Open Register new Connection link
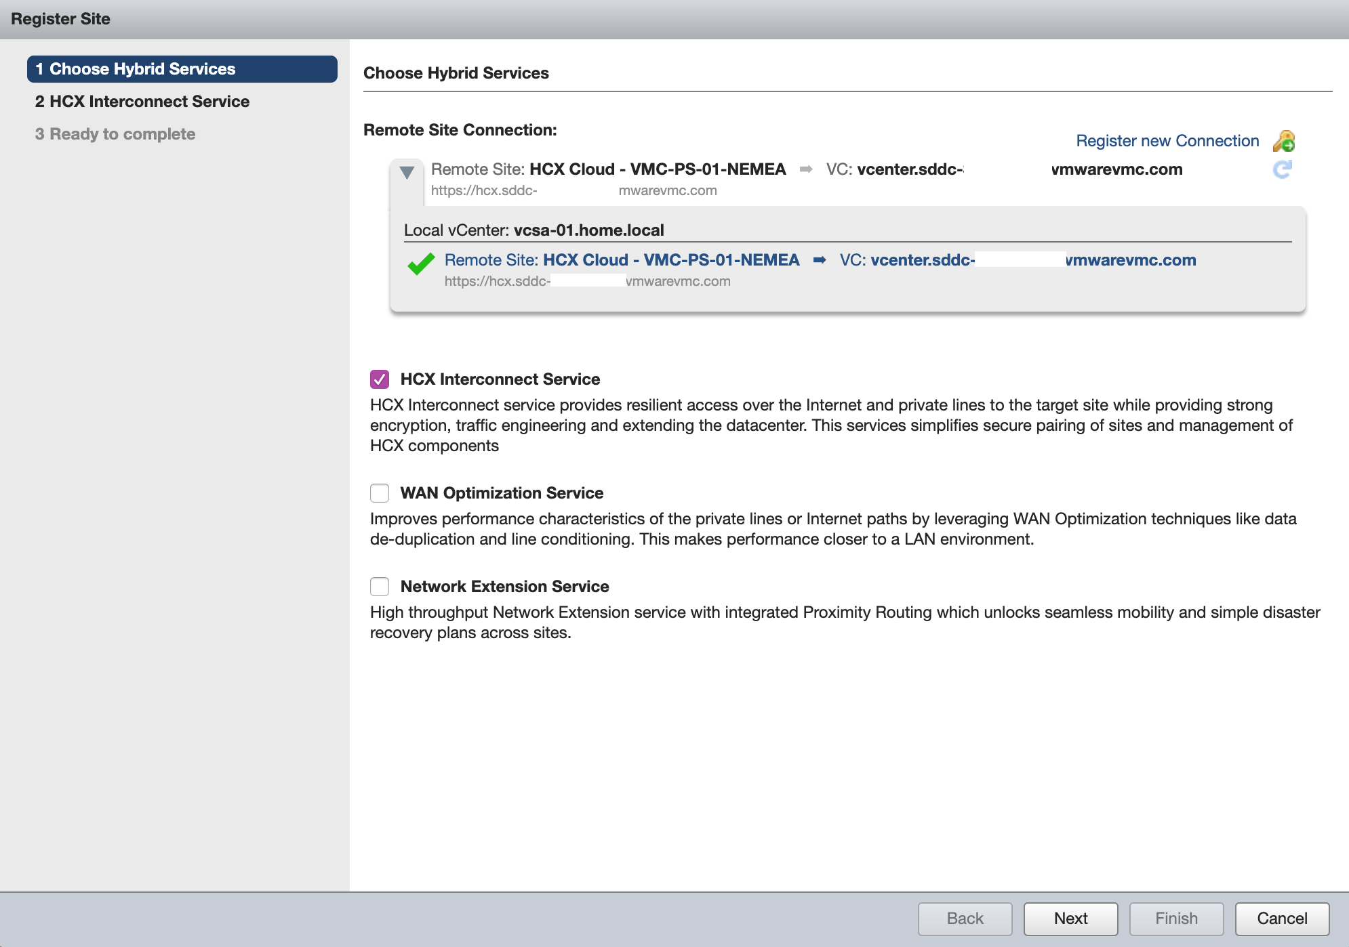1349x947 pixels. click(x=1167, y=141)
